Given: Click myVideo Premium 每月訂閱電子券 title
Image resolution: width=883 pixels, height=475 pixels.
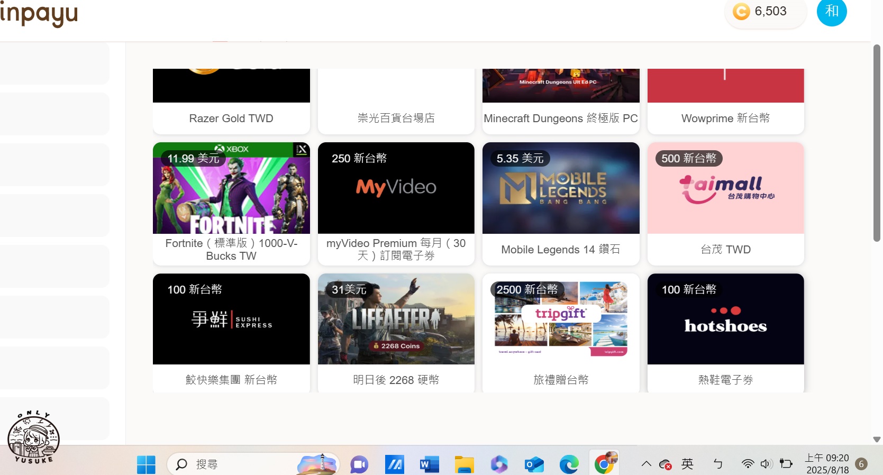Looking at the screenshot, I should click(x=396, y=250).
